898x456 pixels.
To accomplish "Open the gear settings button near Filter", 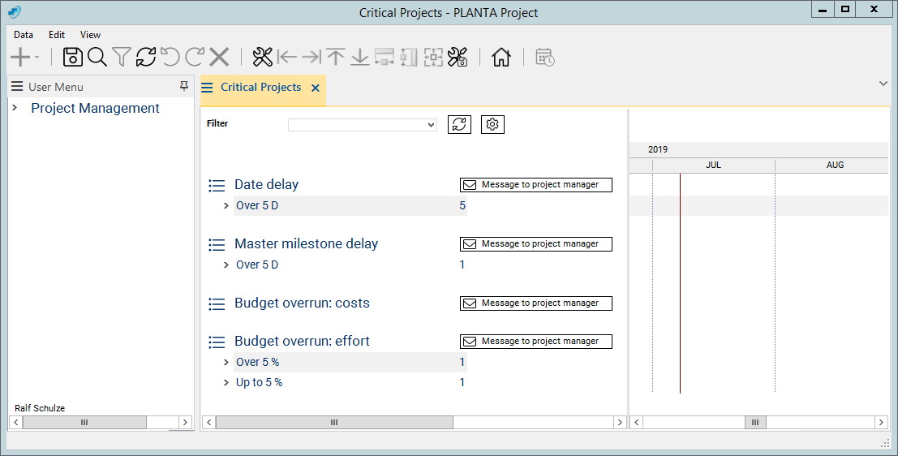I will (492, 124).
